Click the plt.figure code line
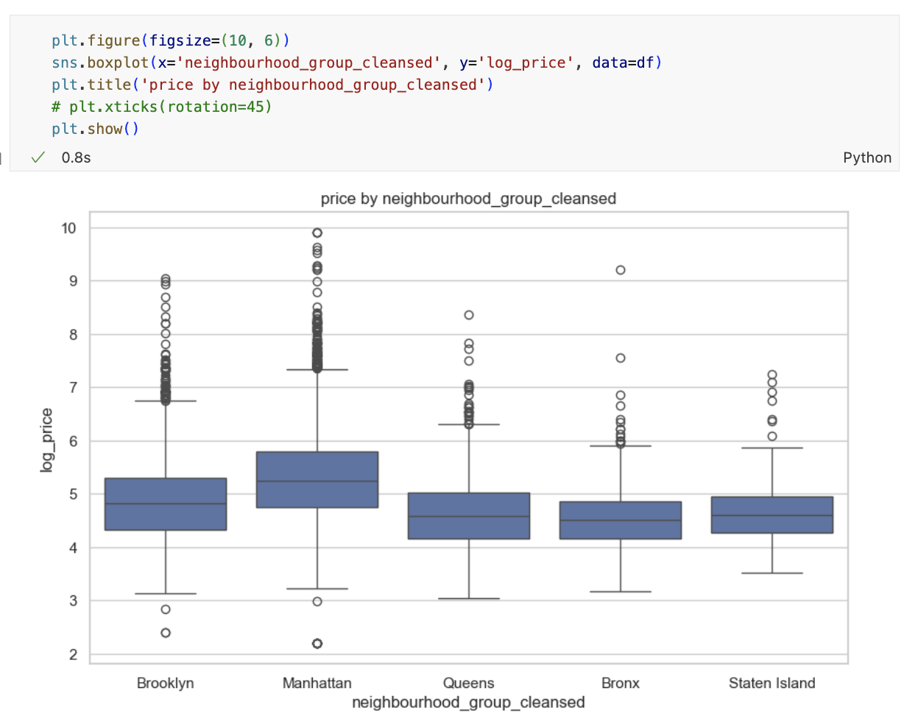The image size is (904, 727). 168,40
